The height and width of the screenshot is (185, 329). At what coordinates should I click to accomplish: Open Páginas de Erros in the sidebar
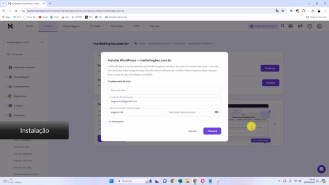[23, 160]
